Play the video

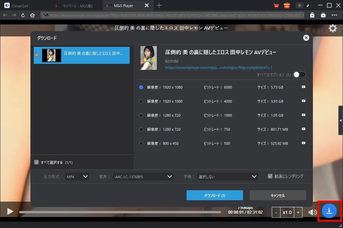coord(10,211)
